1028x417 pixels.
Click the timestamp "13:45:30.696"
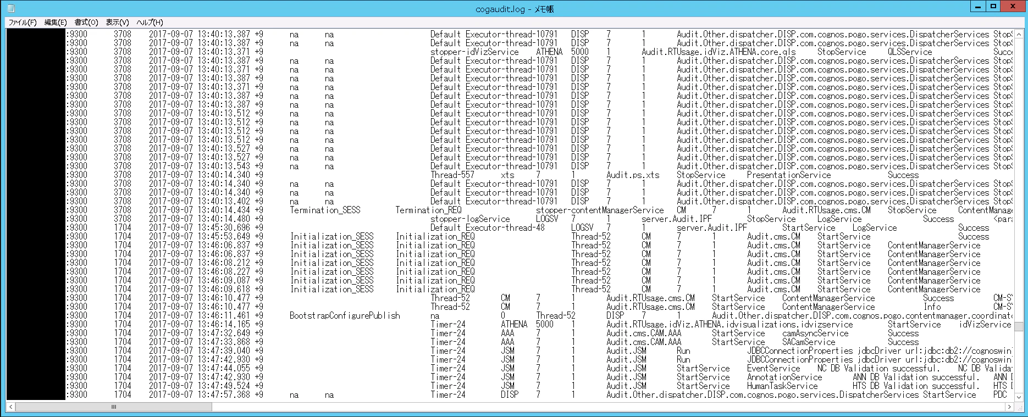point(224,227)
